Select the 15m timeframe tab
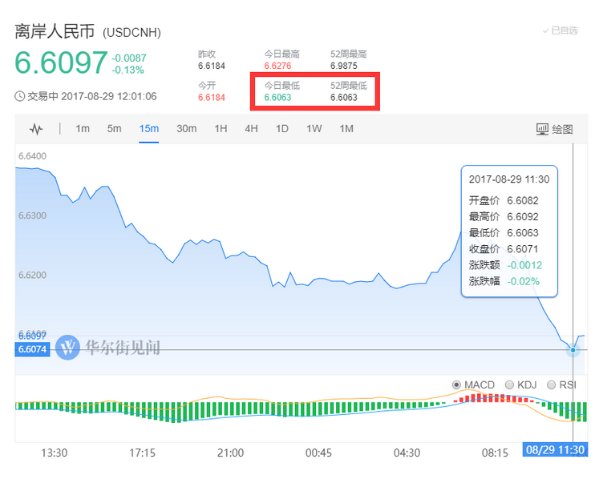 [149, 129]
